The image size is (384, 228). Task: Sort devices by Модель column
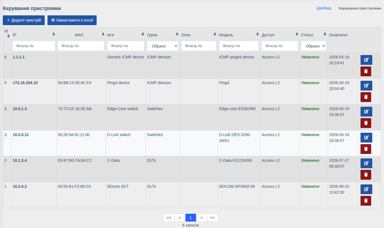pos(257,34)
